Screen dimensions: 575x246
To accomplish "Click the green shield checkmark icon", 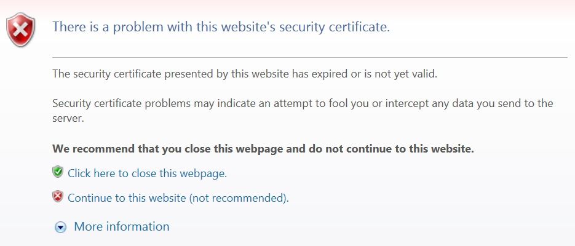I will (58, 172).
